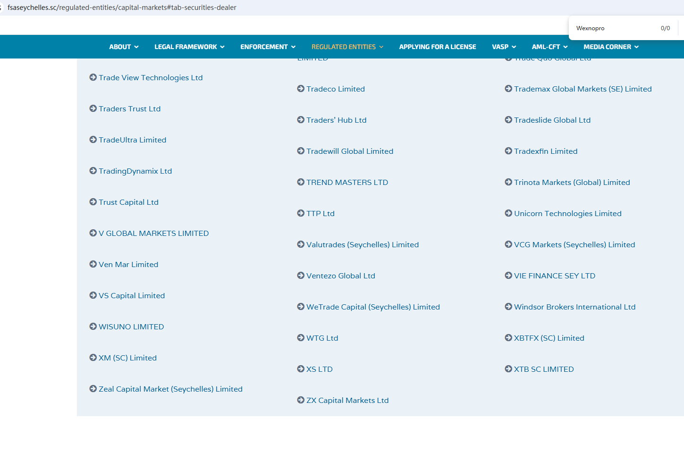Viewport: 684px width, 452px height.
Task: Expand the Legal Framework dropdown
Action: point(189,47)
